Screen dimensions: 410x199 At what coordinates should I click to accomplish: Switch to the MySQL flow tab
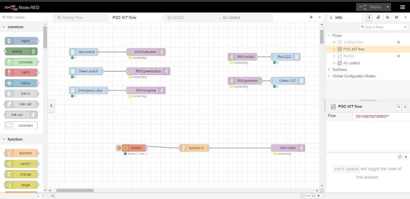(178, 17)
